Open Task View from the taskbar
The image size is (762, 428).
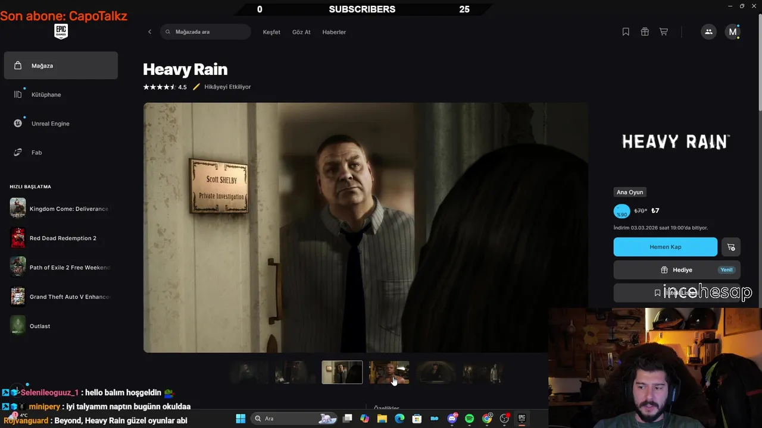pyautogui.click(x=348, y=418)
